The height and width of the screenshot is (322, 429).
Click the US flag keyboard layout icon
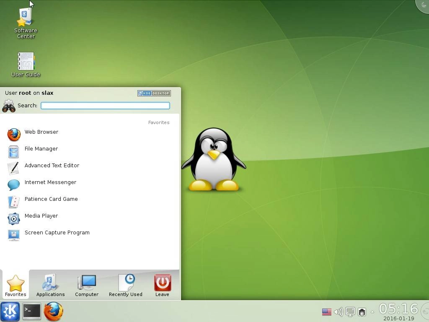point(327,312)
